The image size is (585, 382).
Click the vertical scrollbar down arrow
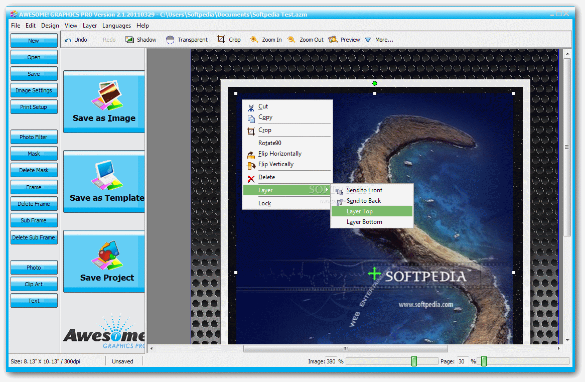point(567,340)
